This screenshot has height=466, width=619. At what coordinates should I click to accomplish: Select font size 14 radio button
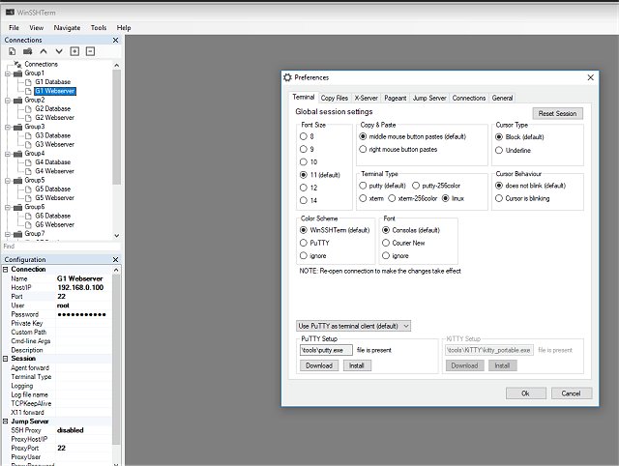click(303, 200)
